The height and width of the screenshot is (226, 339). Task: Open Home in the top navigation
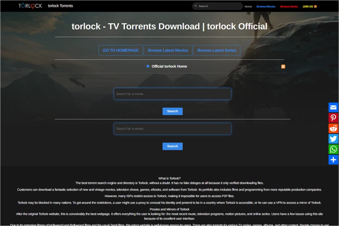point(248,6)
